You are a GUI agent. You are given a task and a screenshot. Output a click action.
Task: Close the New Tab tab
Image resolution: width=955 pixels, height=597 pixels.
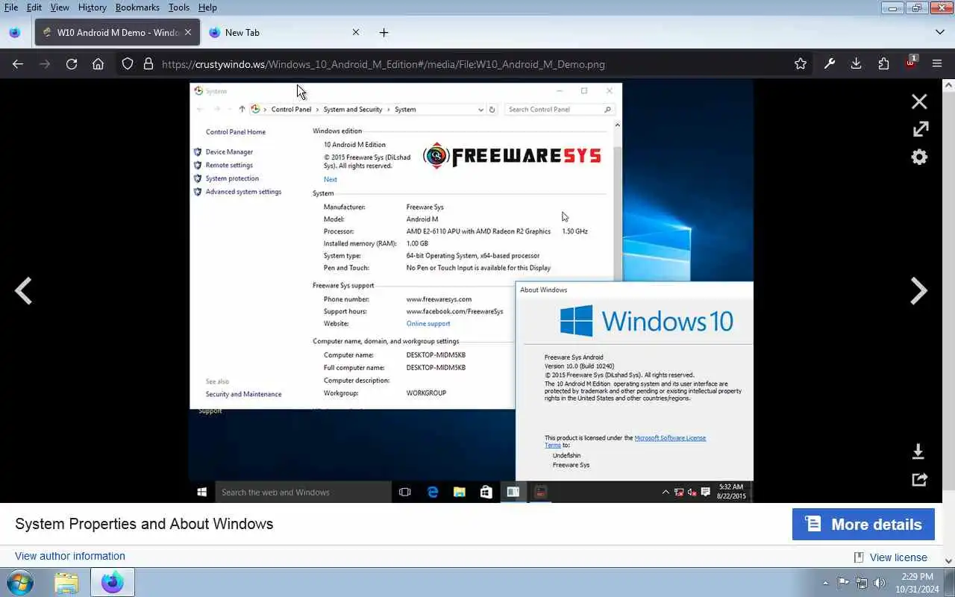(356, 33)
